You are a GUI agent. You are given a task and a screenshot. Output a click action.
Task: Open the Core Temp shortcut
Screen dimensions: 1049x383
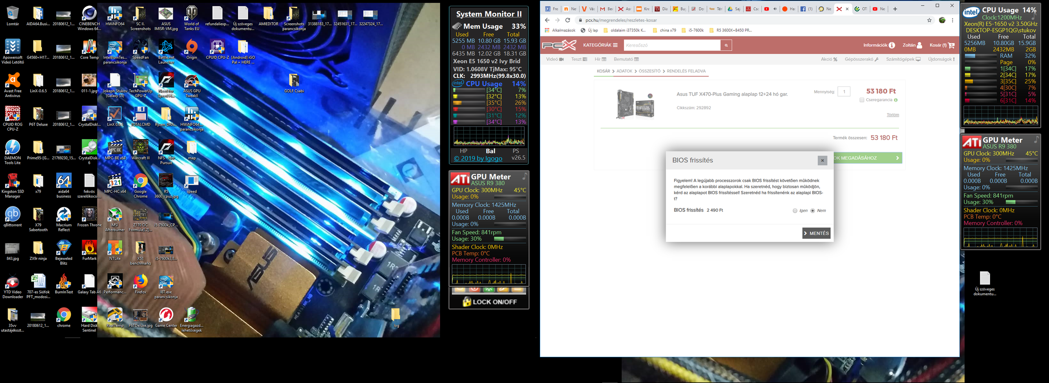[x=89, y=50]
